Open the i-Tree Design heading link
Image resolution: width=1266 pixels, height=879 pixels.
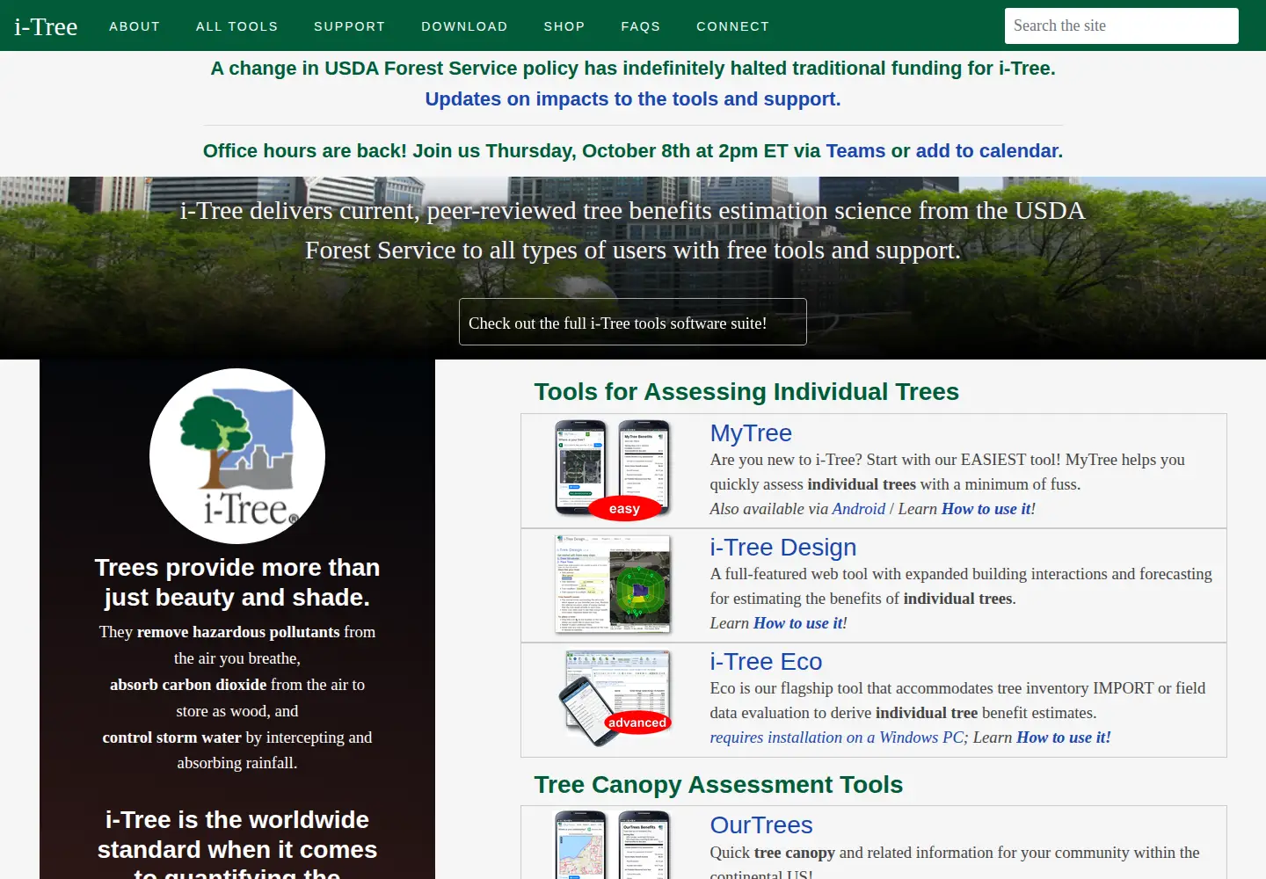point(783,548)
